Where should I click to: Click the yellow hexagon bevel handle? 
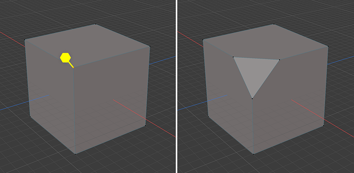click(65, 58)
